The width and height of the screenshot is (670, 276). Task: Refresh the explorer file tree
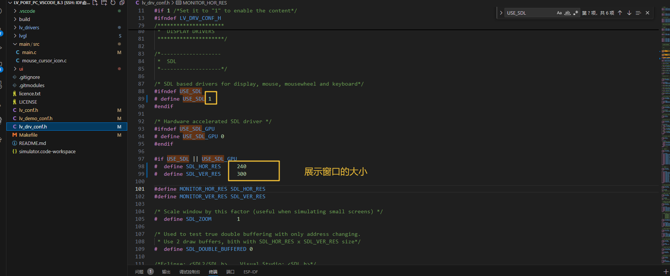pyautogui.click(x=113, y=3)
